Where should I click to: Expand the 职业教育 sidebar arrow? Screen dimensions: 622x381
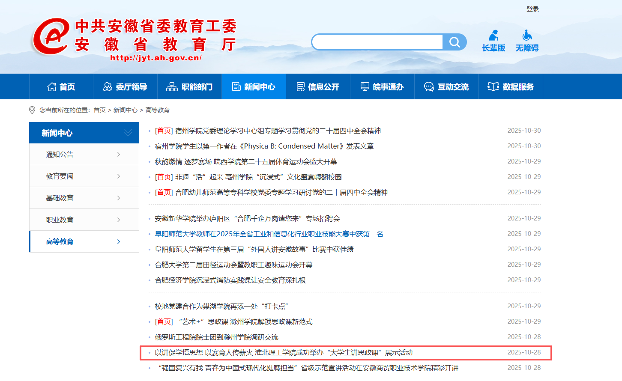click(x=119, y=220)
